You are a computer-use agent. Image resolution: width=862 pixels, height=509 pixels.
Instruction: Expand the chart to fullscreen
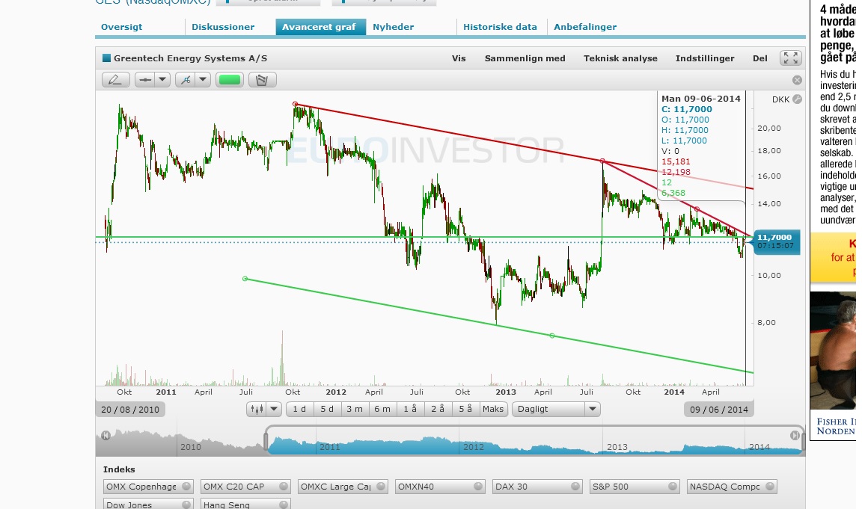[790, 58]
